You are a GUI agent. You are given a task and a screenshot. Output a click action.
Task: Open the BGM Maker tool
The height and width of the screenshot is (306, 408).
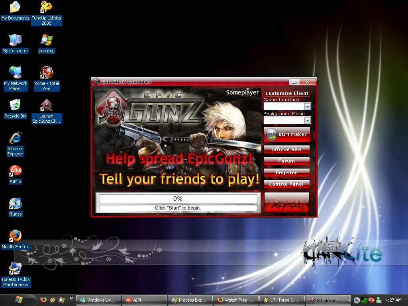tap(286, 134)
